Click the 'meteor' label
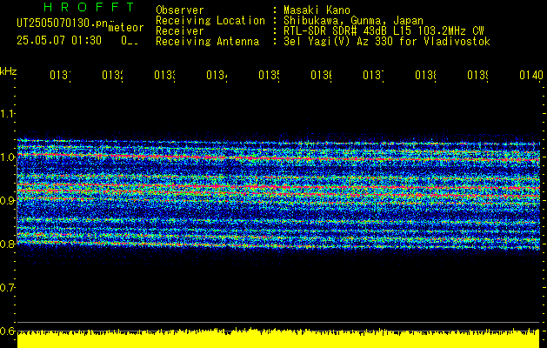547x348 pixels. (x=126, y=28)
